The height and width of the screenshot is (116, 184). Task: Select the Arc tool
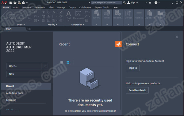pyautogui.click(x=30, y=15)
